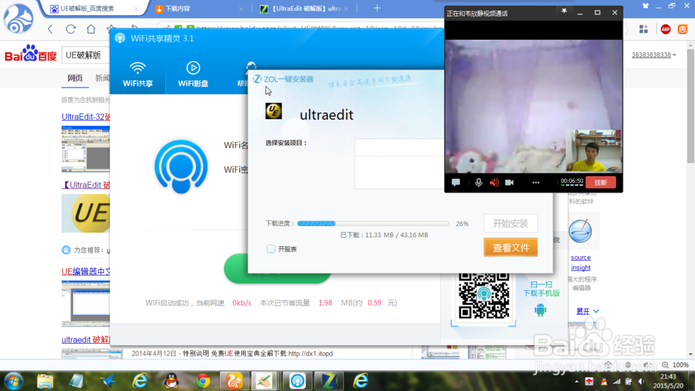This screenshot has width=695, height=391.
Task: Toggle the speaker mute icon in video call
Action: [494, 182]
